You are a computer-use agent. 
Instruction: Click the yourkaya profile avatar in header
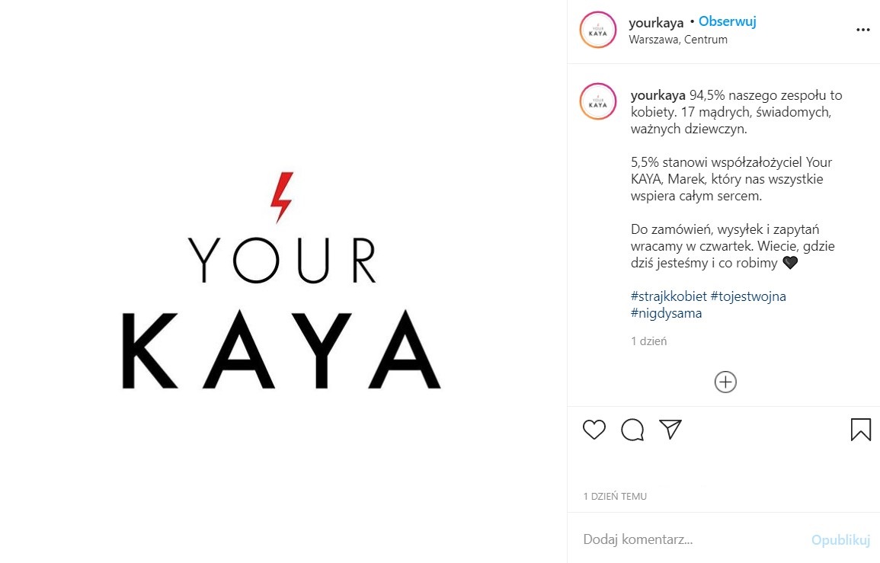point(597,30)
